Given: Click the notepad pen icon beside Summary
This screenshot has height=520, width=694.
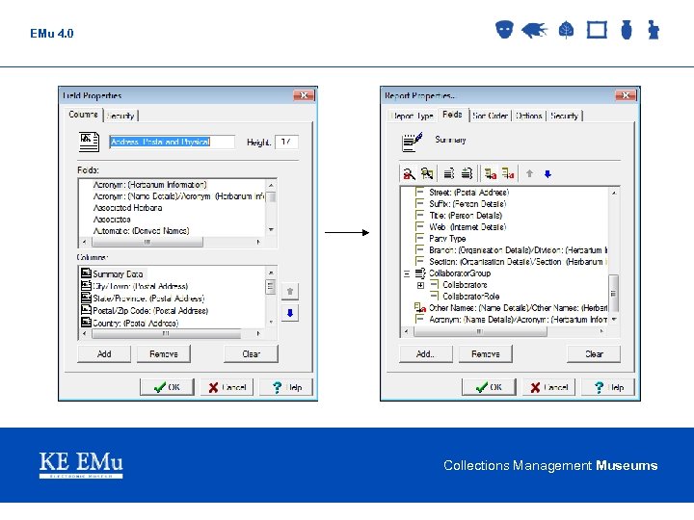Looking at the screenshot, I should click(412, 142).
